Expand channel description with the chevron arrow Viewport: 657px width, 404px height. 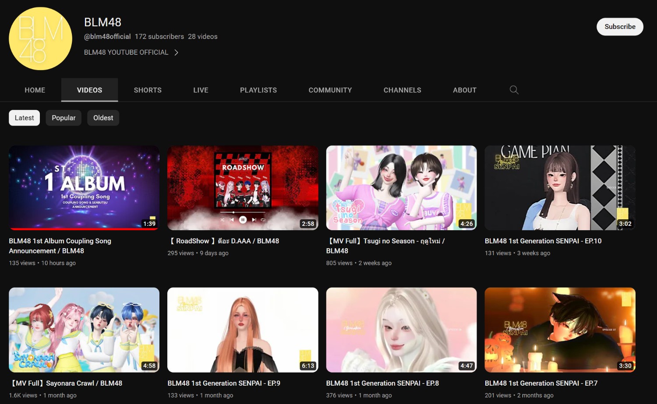[x=176, y=53]
